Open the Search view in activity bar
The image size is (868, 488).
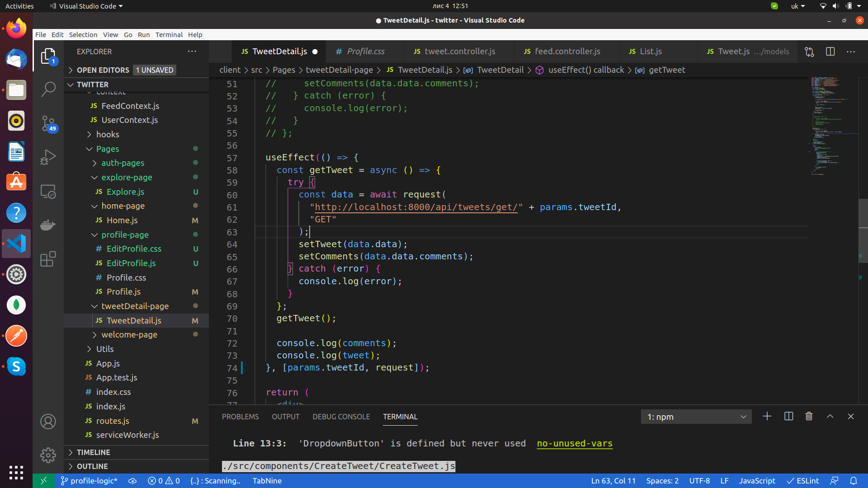(x=48, y=89)
